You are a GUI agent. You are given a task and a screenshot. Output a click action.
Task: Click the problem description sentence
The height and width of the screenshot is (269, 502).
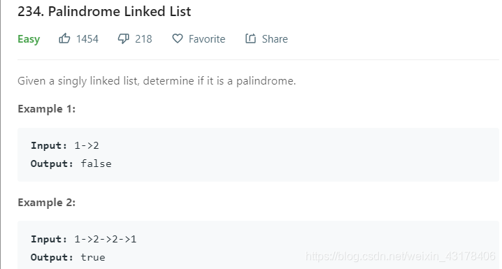click(x=157, y=81)
